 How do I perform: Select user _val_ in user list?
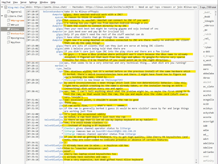[206, 39]
